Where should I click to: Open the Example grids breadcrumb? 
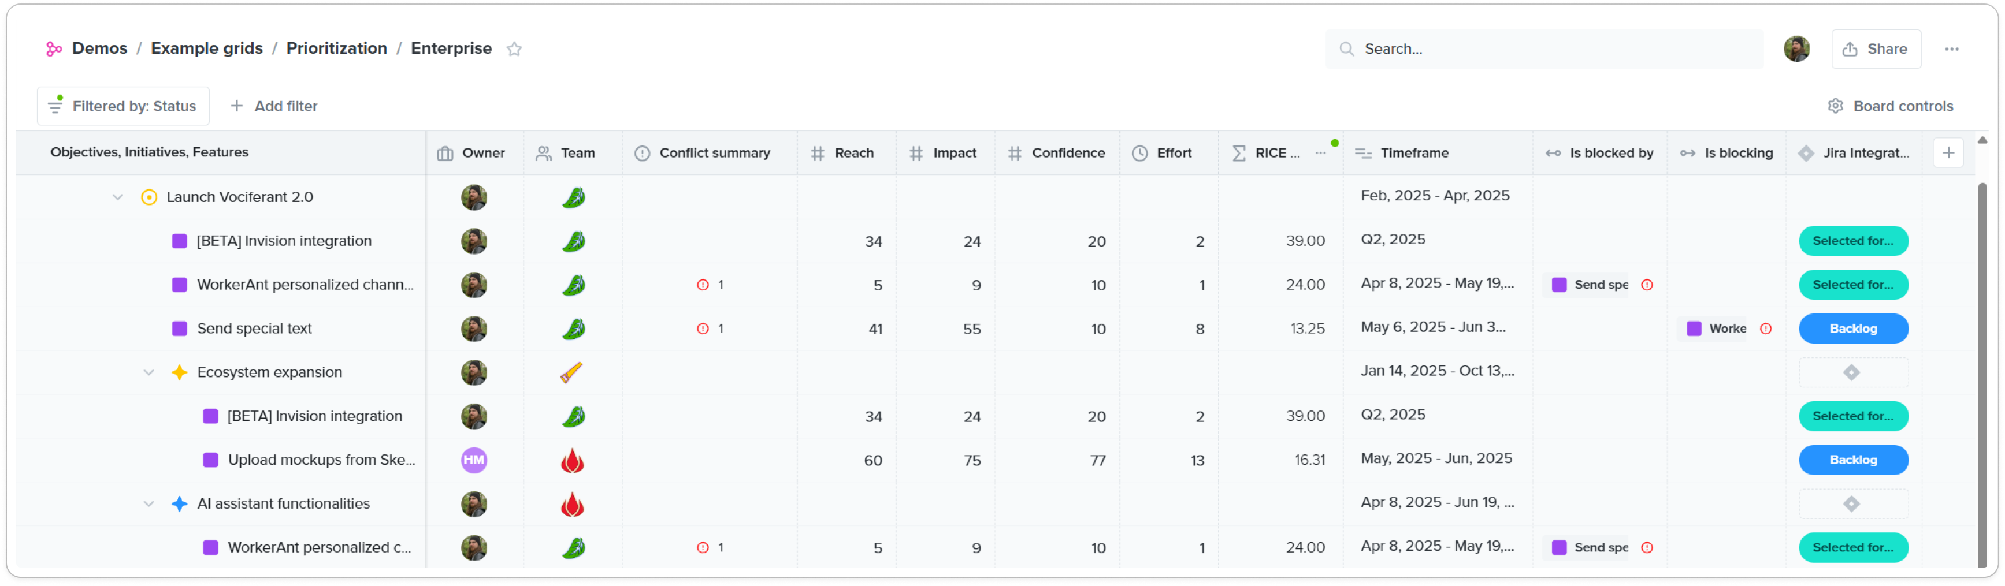click(206, 48)
